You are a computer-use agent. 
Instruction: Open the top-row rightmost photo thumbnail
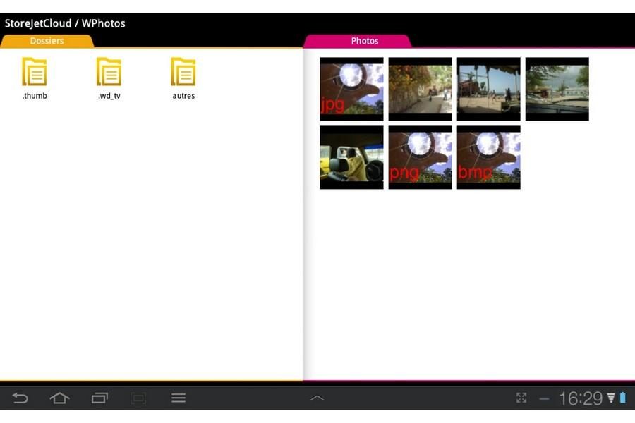[557, 89]
